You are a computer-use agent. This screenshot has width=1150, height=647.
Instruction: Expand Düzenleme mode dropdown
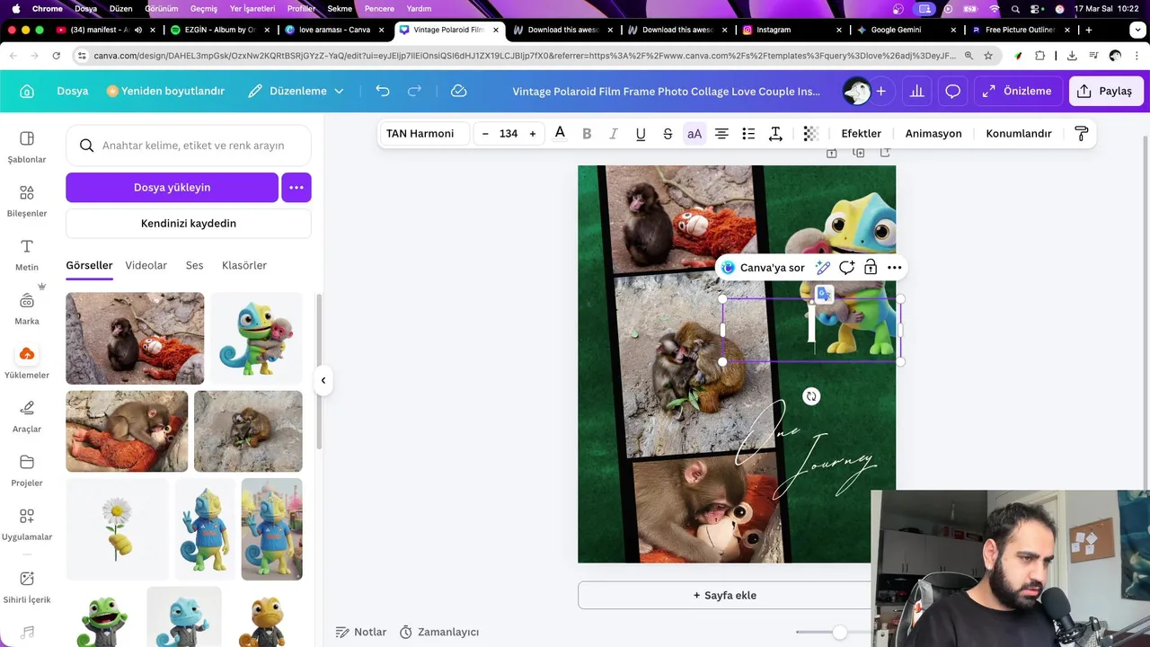296,91
